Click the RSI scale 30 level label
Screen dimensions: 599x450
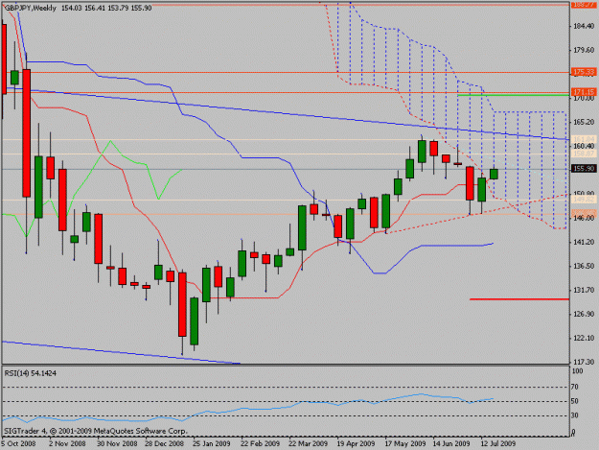click(x=574, y=415)
